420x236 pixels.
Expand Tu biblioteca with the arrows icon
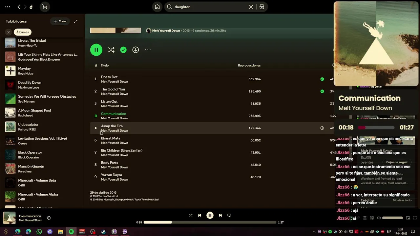click(x=76, y=21)
